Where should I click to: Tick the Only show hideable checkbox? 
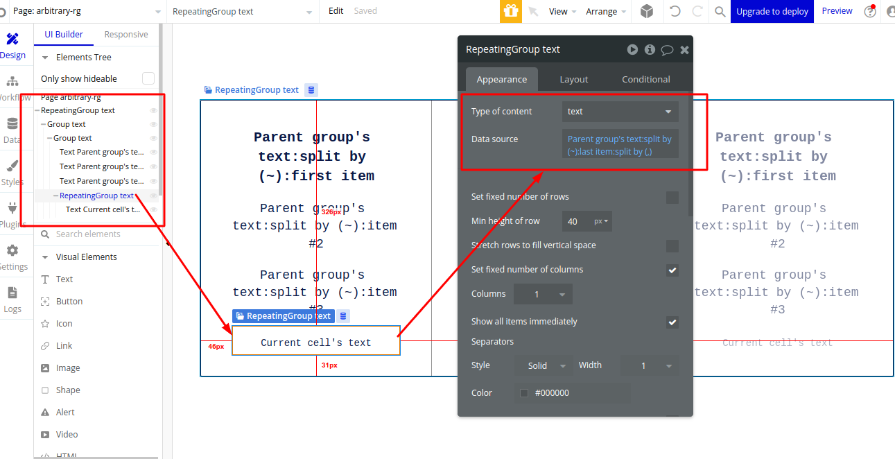click(148, 78)
